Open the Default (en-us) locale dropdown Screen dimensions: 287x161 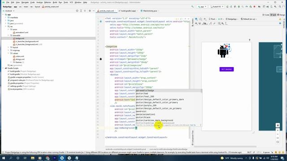pyautogui.click(x=249, y=19)
